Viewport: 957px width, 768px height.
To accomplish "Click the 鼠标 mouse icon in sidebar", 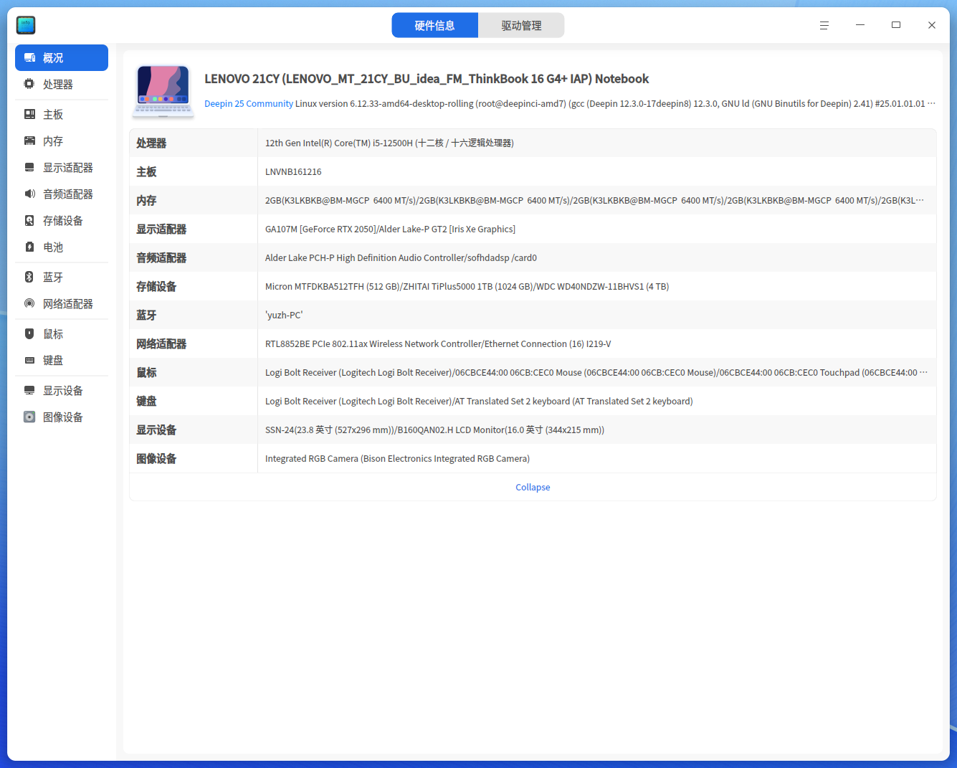I will 29,333.
